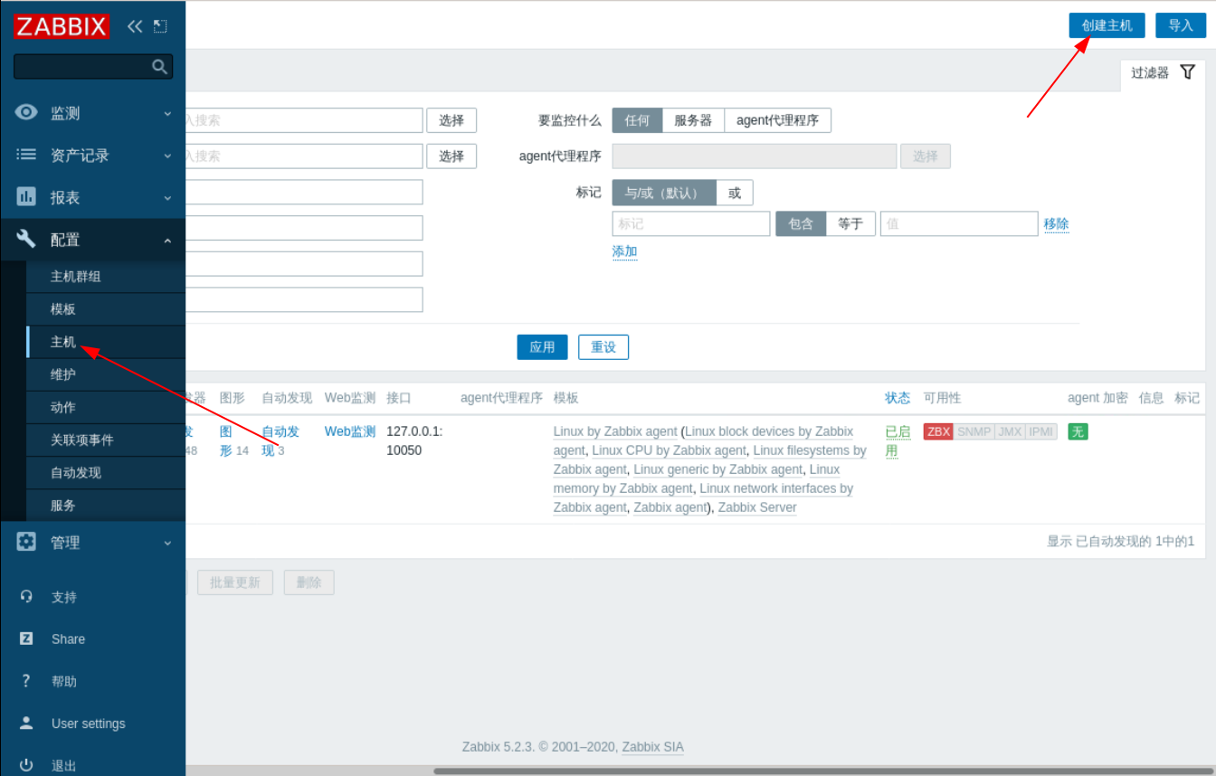
Task: Click the ZABBIX logo
Action: (x=62, y=26)
